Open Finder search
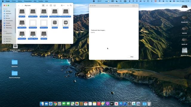This screenshot has height=107, width=191. pos(71,5)
